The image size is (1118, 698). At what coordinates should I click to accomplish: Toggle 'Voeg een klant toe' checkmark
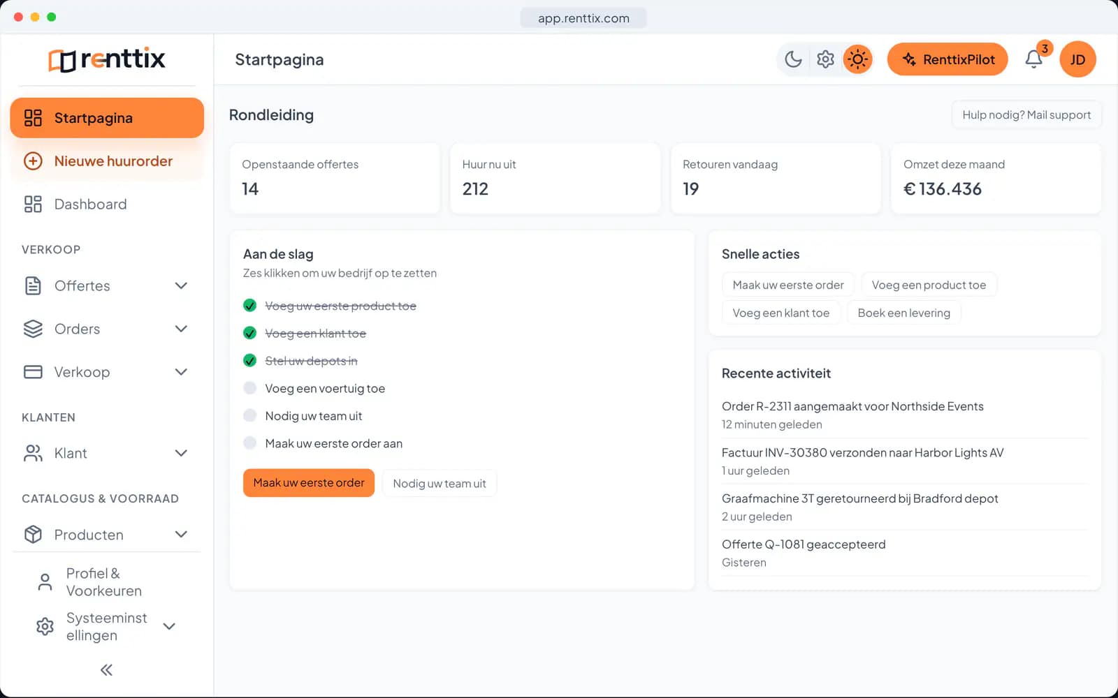[249, 333]
